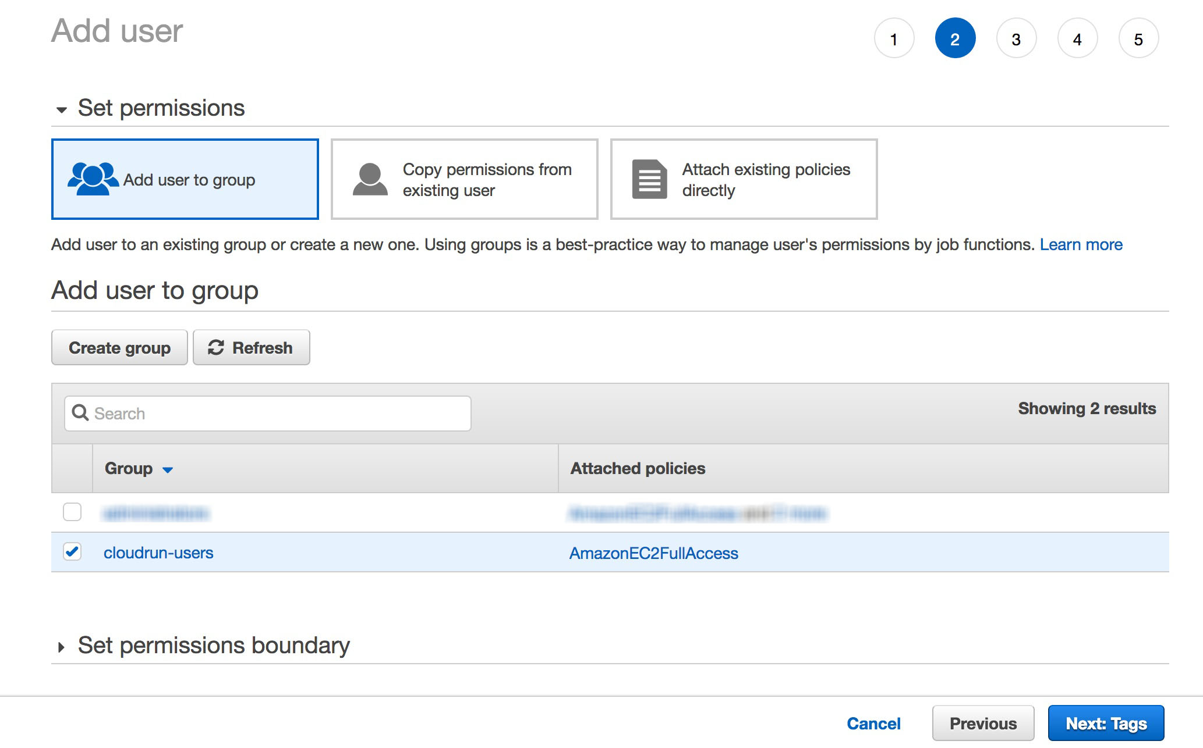Image resolution: width=1203 pixels, height=748 pixels.
Task: Click the single user silhouette icon
Action: 370,179
